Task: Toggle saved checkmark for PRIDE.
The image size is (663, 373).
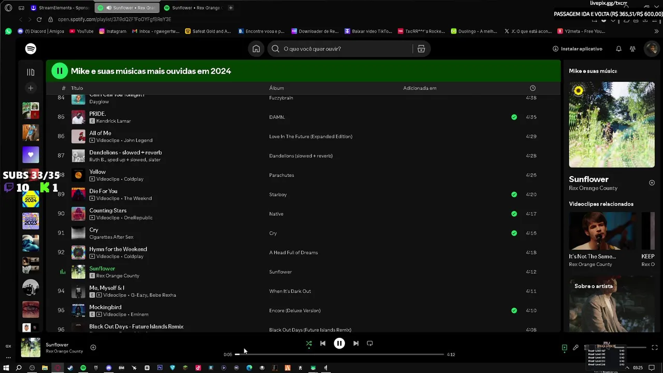Action: coord(514,117)
